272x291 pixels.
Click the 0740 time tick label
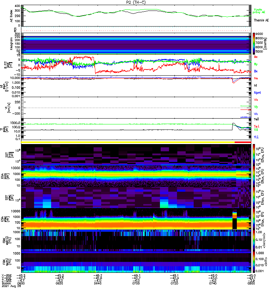pyautogui.click(x=213, y=283)
